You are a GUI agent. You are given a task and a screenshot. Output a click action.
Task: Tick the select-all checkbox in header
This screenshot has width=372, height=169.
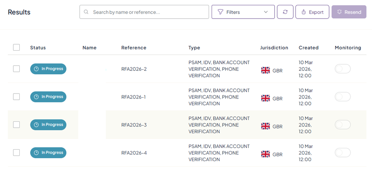coord(16,47)
